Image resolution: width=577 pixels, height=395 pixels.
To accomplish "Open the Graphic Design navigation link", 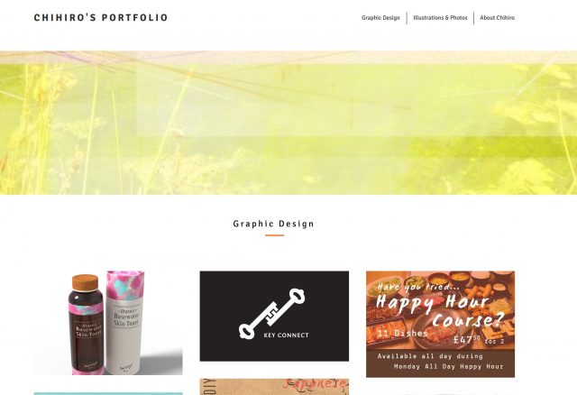I will pyautogui.click(x=380, y=18).
